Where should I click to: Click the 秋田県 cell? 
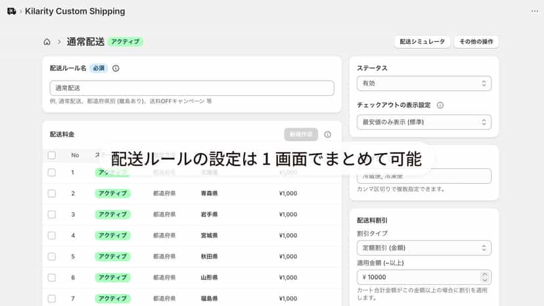[x=209, y=256]
